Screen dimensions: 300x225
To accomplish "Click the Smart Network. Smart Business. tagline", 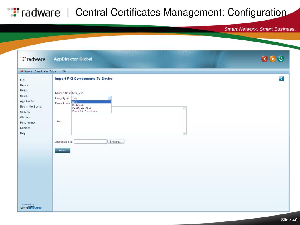I will coord(260,29).
